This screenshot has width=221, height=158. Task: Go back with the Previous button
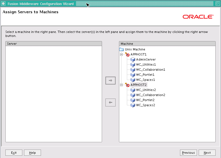point(188,153)
